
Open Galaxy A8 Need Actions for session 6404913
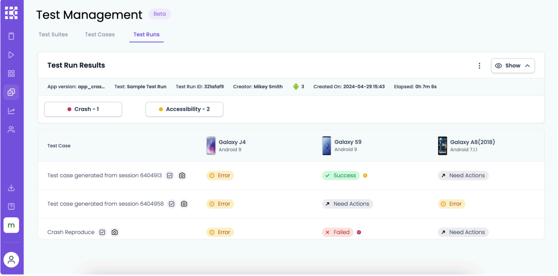click(463, 175)
